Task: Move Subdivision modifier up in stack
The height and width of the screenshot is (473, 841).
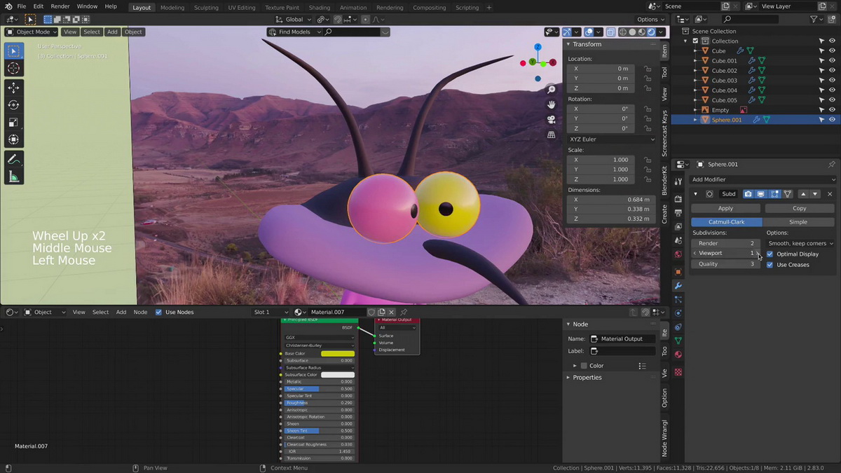Action: click(x=803, y=194)
